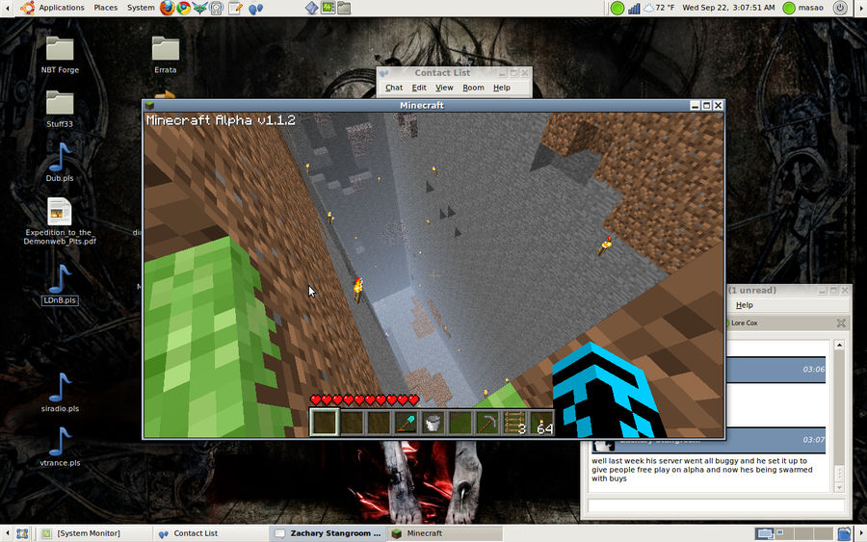Viewport: 867px width, 542px height.
Task: Select the Expedition_to_the_Demonweb_Pits.pdf file
Action: (x=60, y=221)
